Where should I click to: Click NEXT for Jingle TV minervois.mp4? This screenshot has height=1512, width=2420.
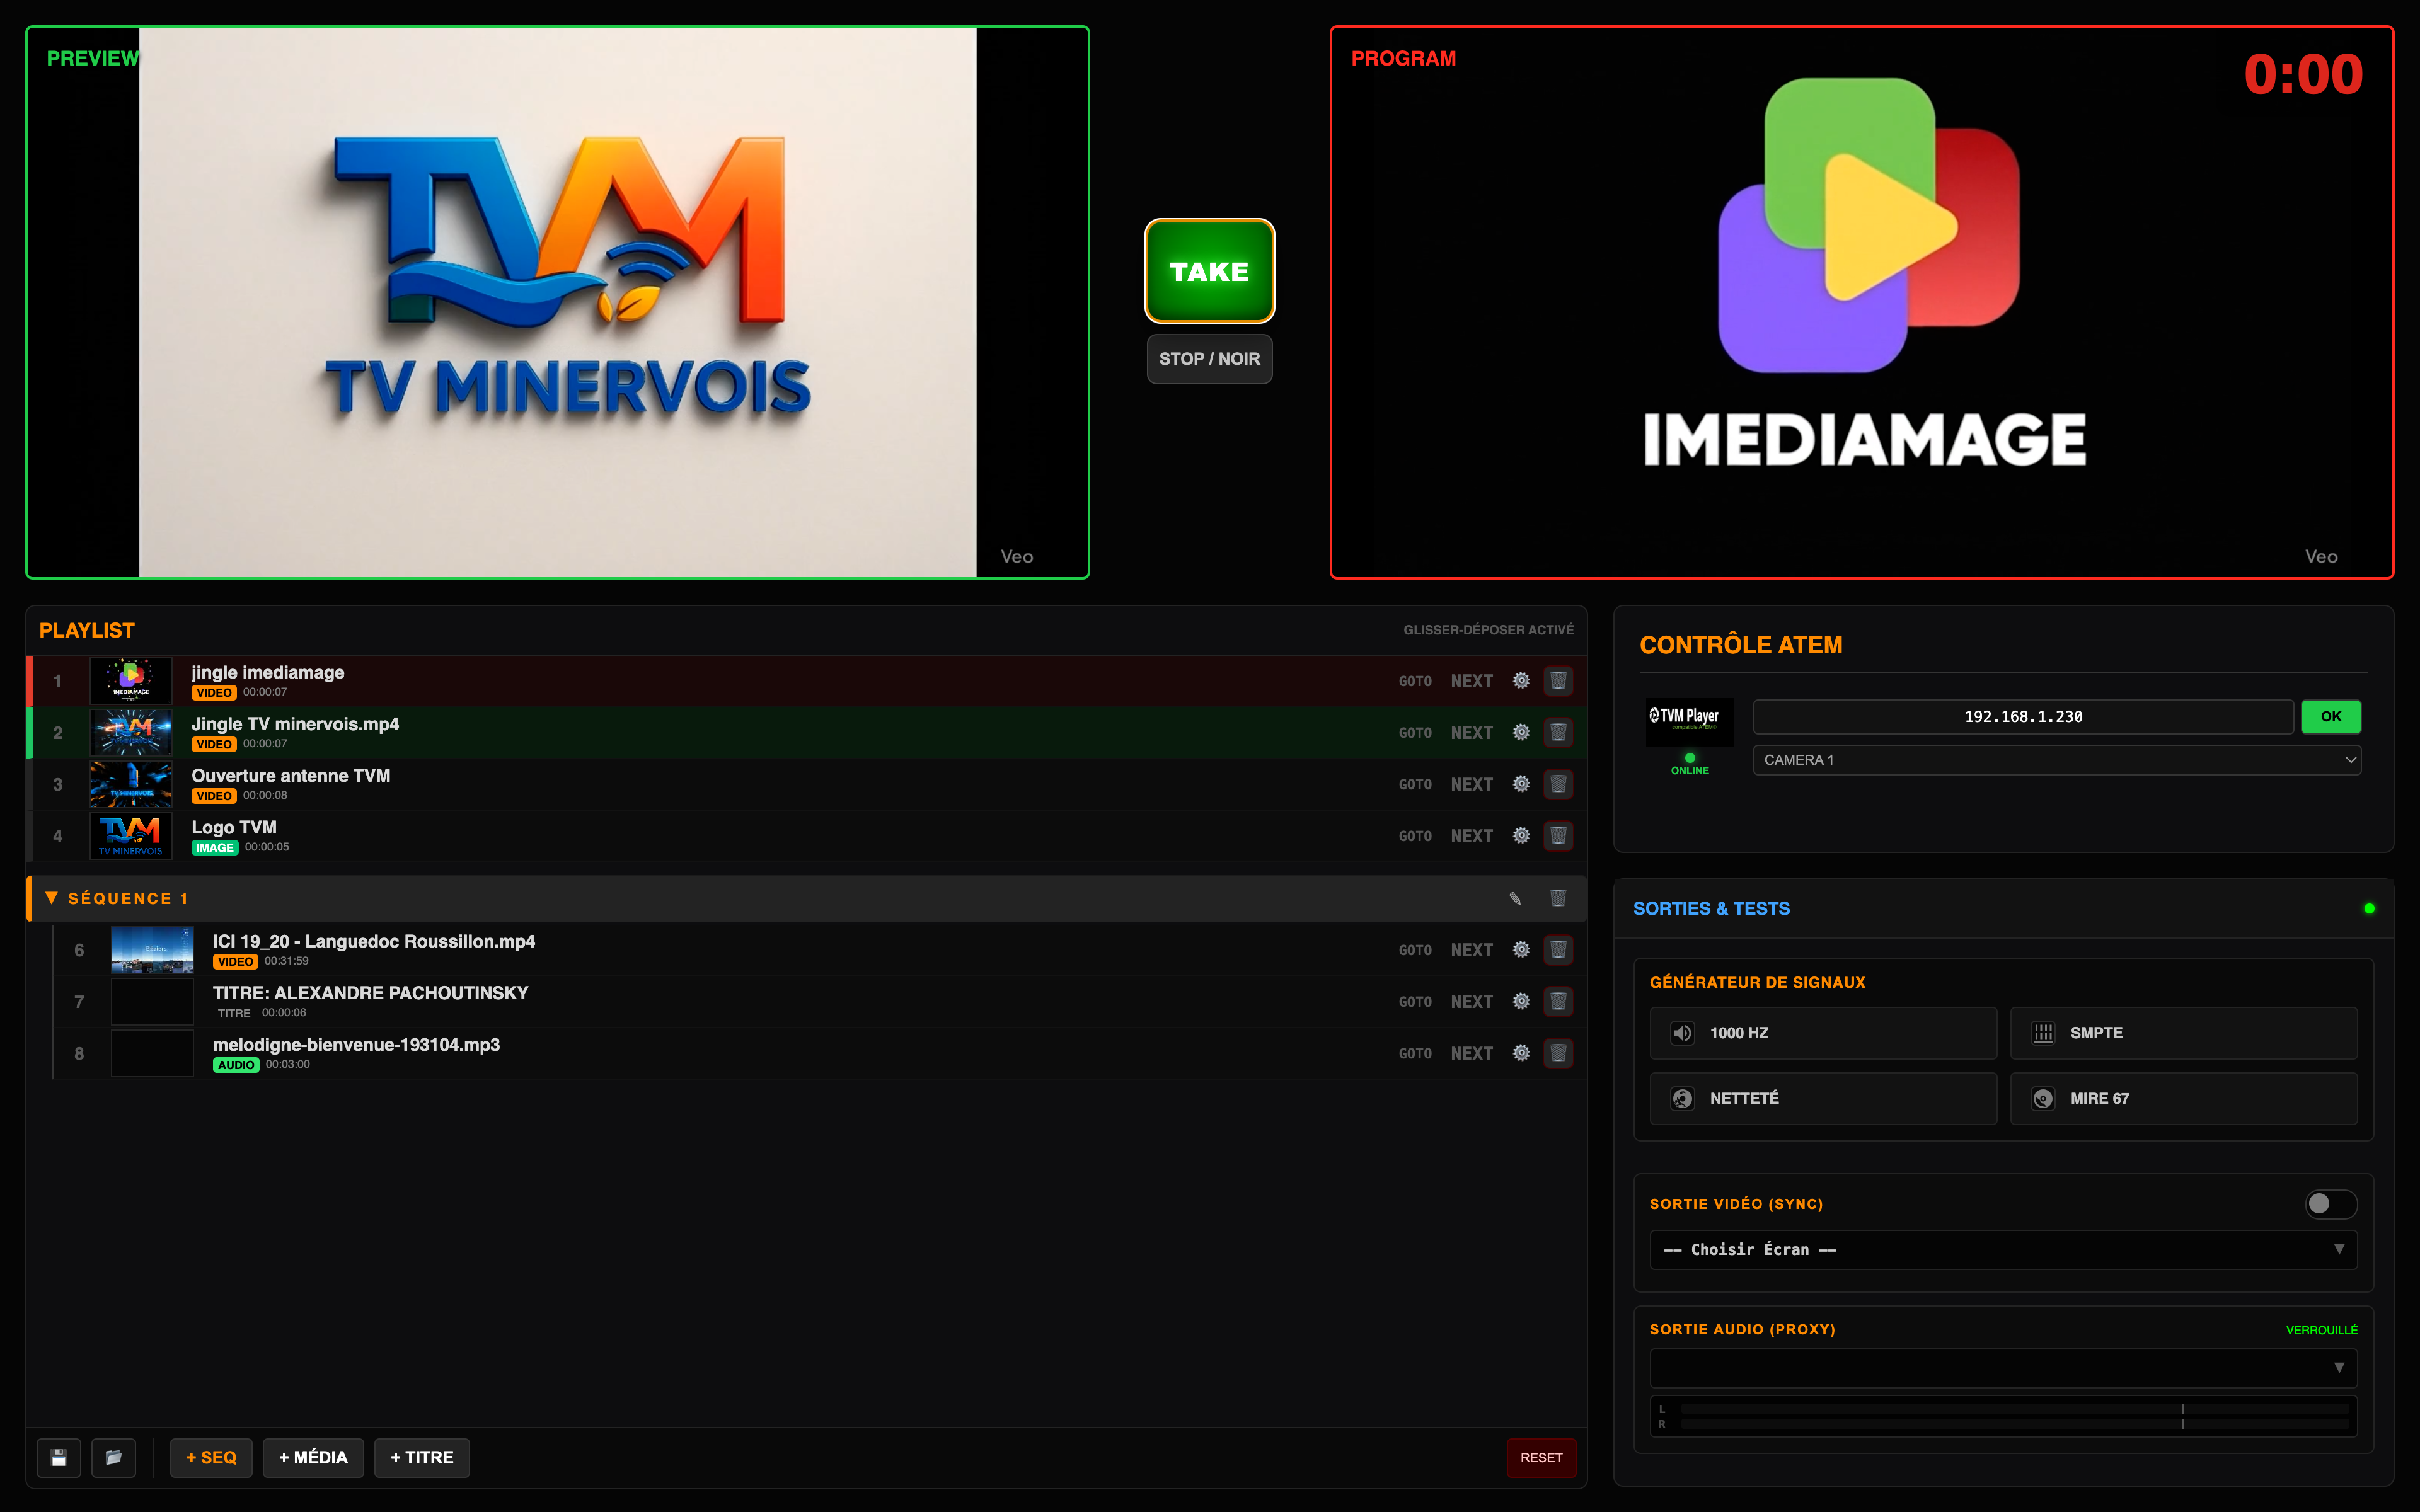point(1472,734)
